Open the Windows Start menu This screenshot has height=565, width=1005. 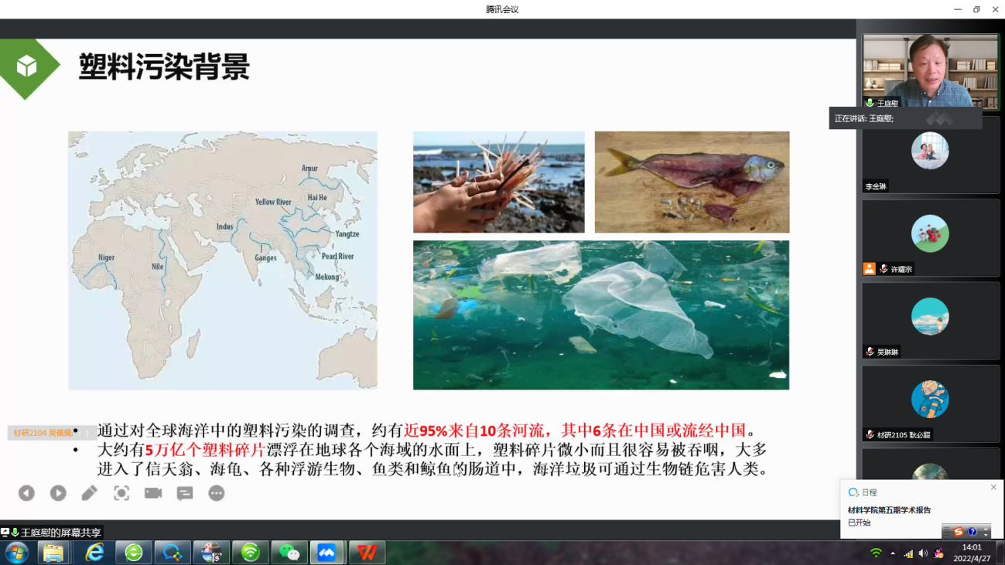[x=16, y=553]
